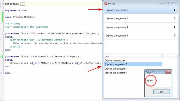Open chevron for 'Строка с индексом 4' list item
The width and height of the screenshot is (180, 101).
pos(175,36)
